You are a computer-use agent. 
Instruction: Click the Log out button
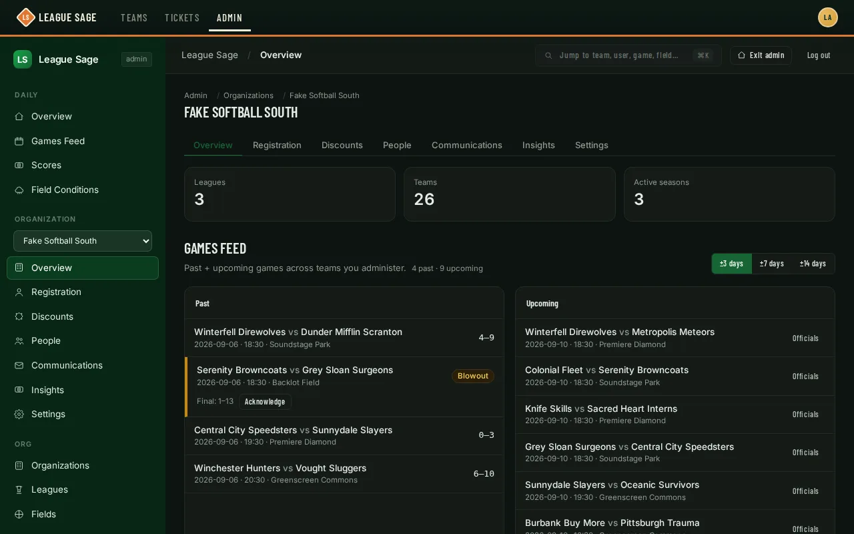point(819,55)
